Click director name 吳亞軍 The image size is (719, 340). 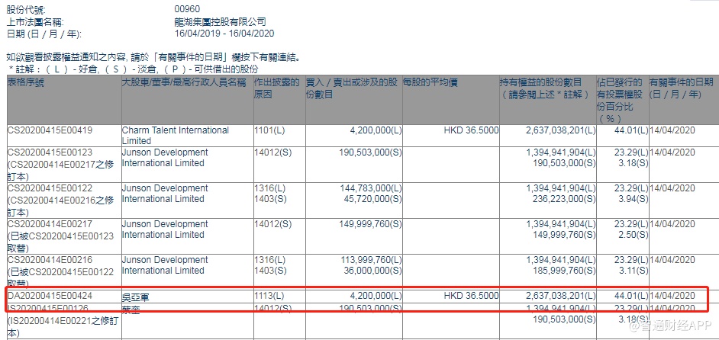pyautogui.click(x=136, y=297)
